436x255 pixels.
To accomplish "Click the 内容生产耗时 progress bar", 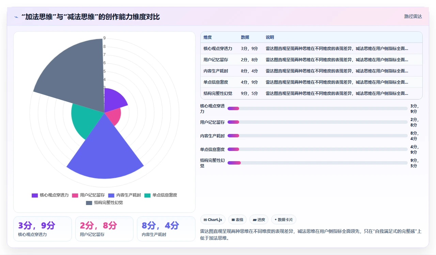I will coord(317,136).
